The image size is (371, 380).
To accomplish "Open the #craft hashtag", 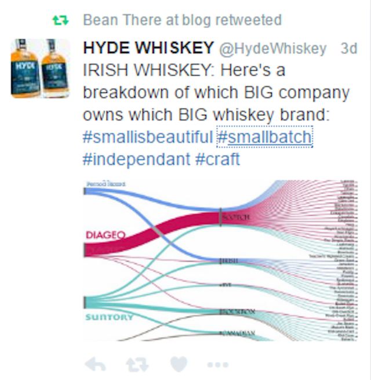I will click(x=217, y=159).
